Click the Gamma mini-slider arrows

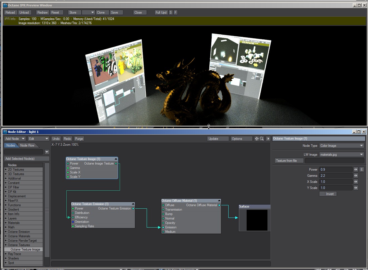[356, 176]
